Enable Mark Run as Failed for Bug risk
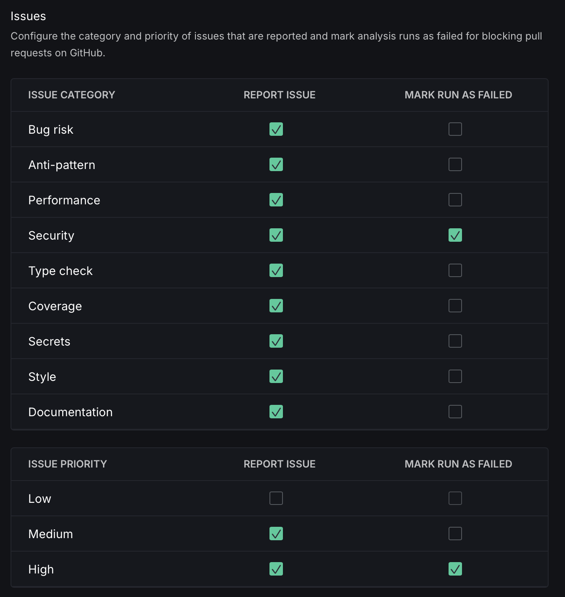The image size is (565, 597). tap(455, 129)
